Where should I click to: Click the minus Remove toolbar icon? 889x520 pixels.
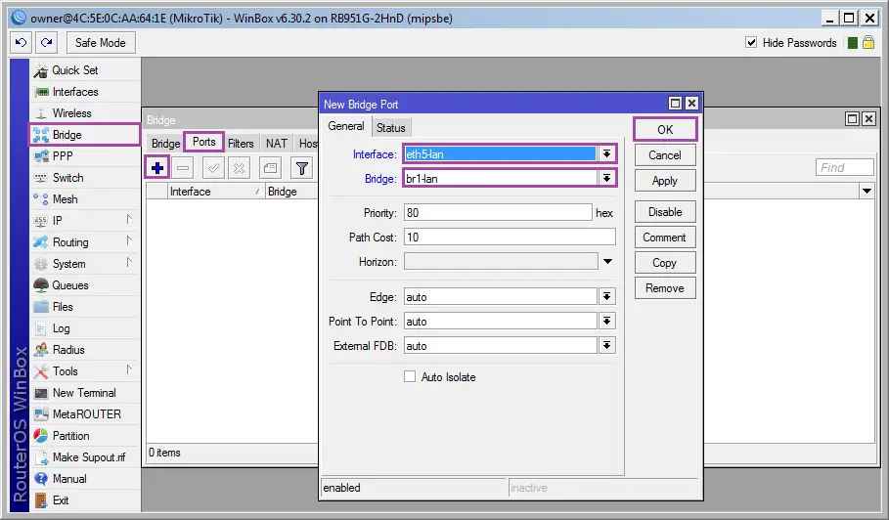coord(183,168)
